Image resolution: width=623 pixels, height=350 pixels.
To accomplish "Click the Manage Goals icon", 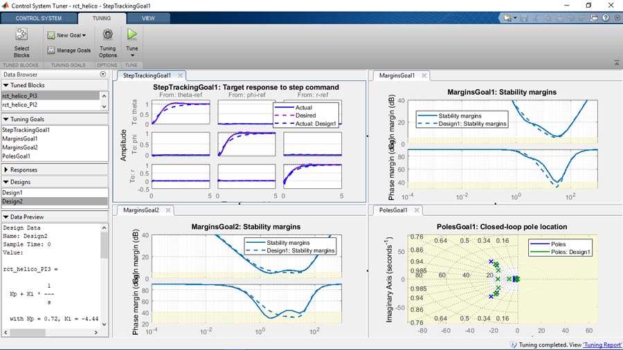I will point(51,50).
